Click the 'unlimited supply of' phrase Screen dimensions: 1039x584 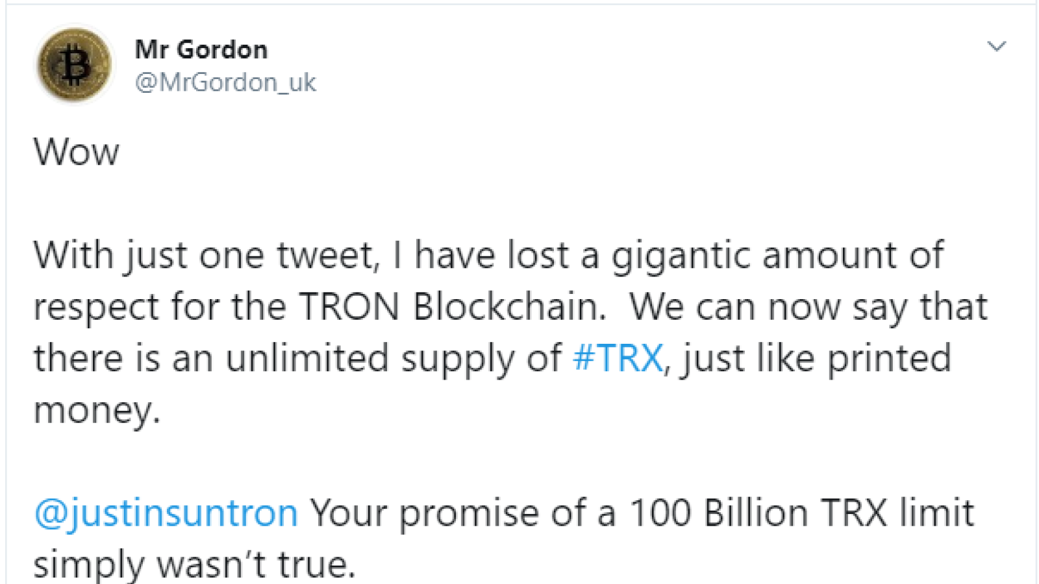tap(394, 358)
